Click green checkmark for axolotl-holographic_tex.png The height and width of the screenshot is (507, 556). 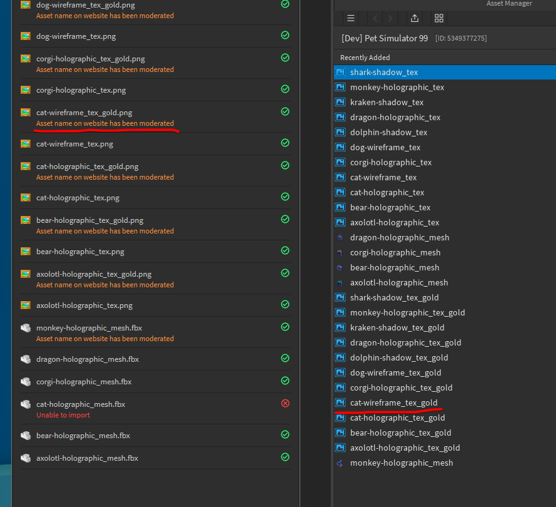coord(285,304)
